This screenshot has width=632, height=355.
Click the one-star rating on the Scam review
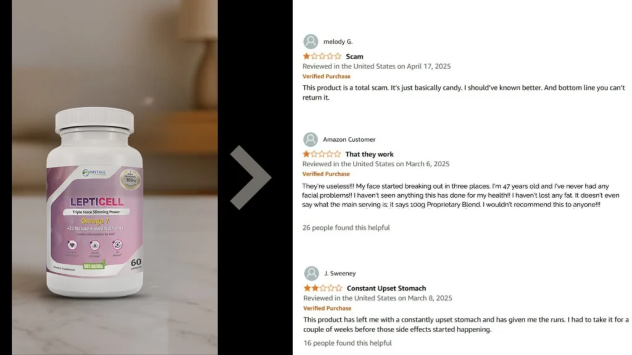pyautogui.click(x=322, y=56)
